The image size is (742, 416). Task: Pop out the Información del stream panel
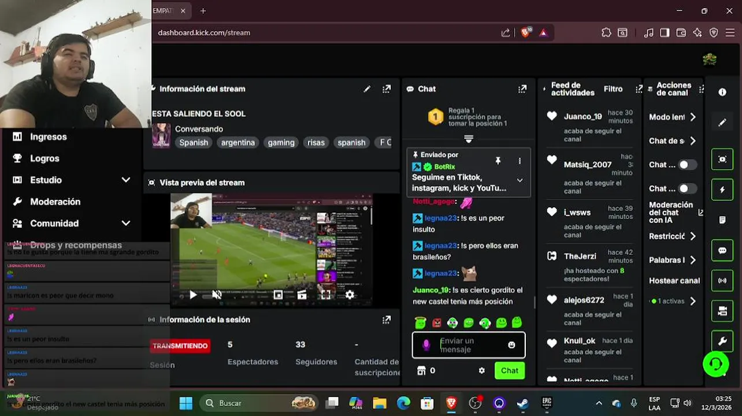click(387, 89)
